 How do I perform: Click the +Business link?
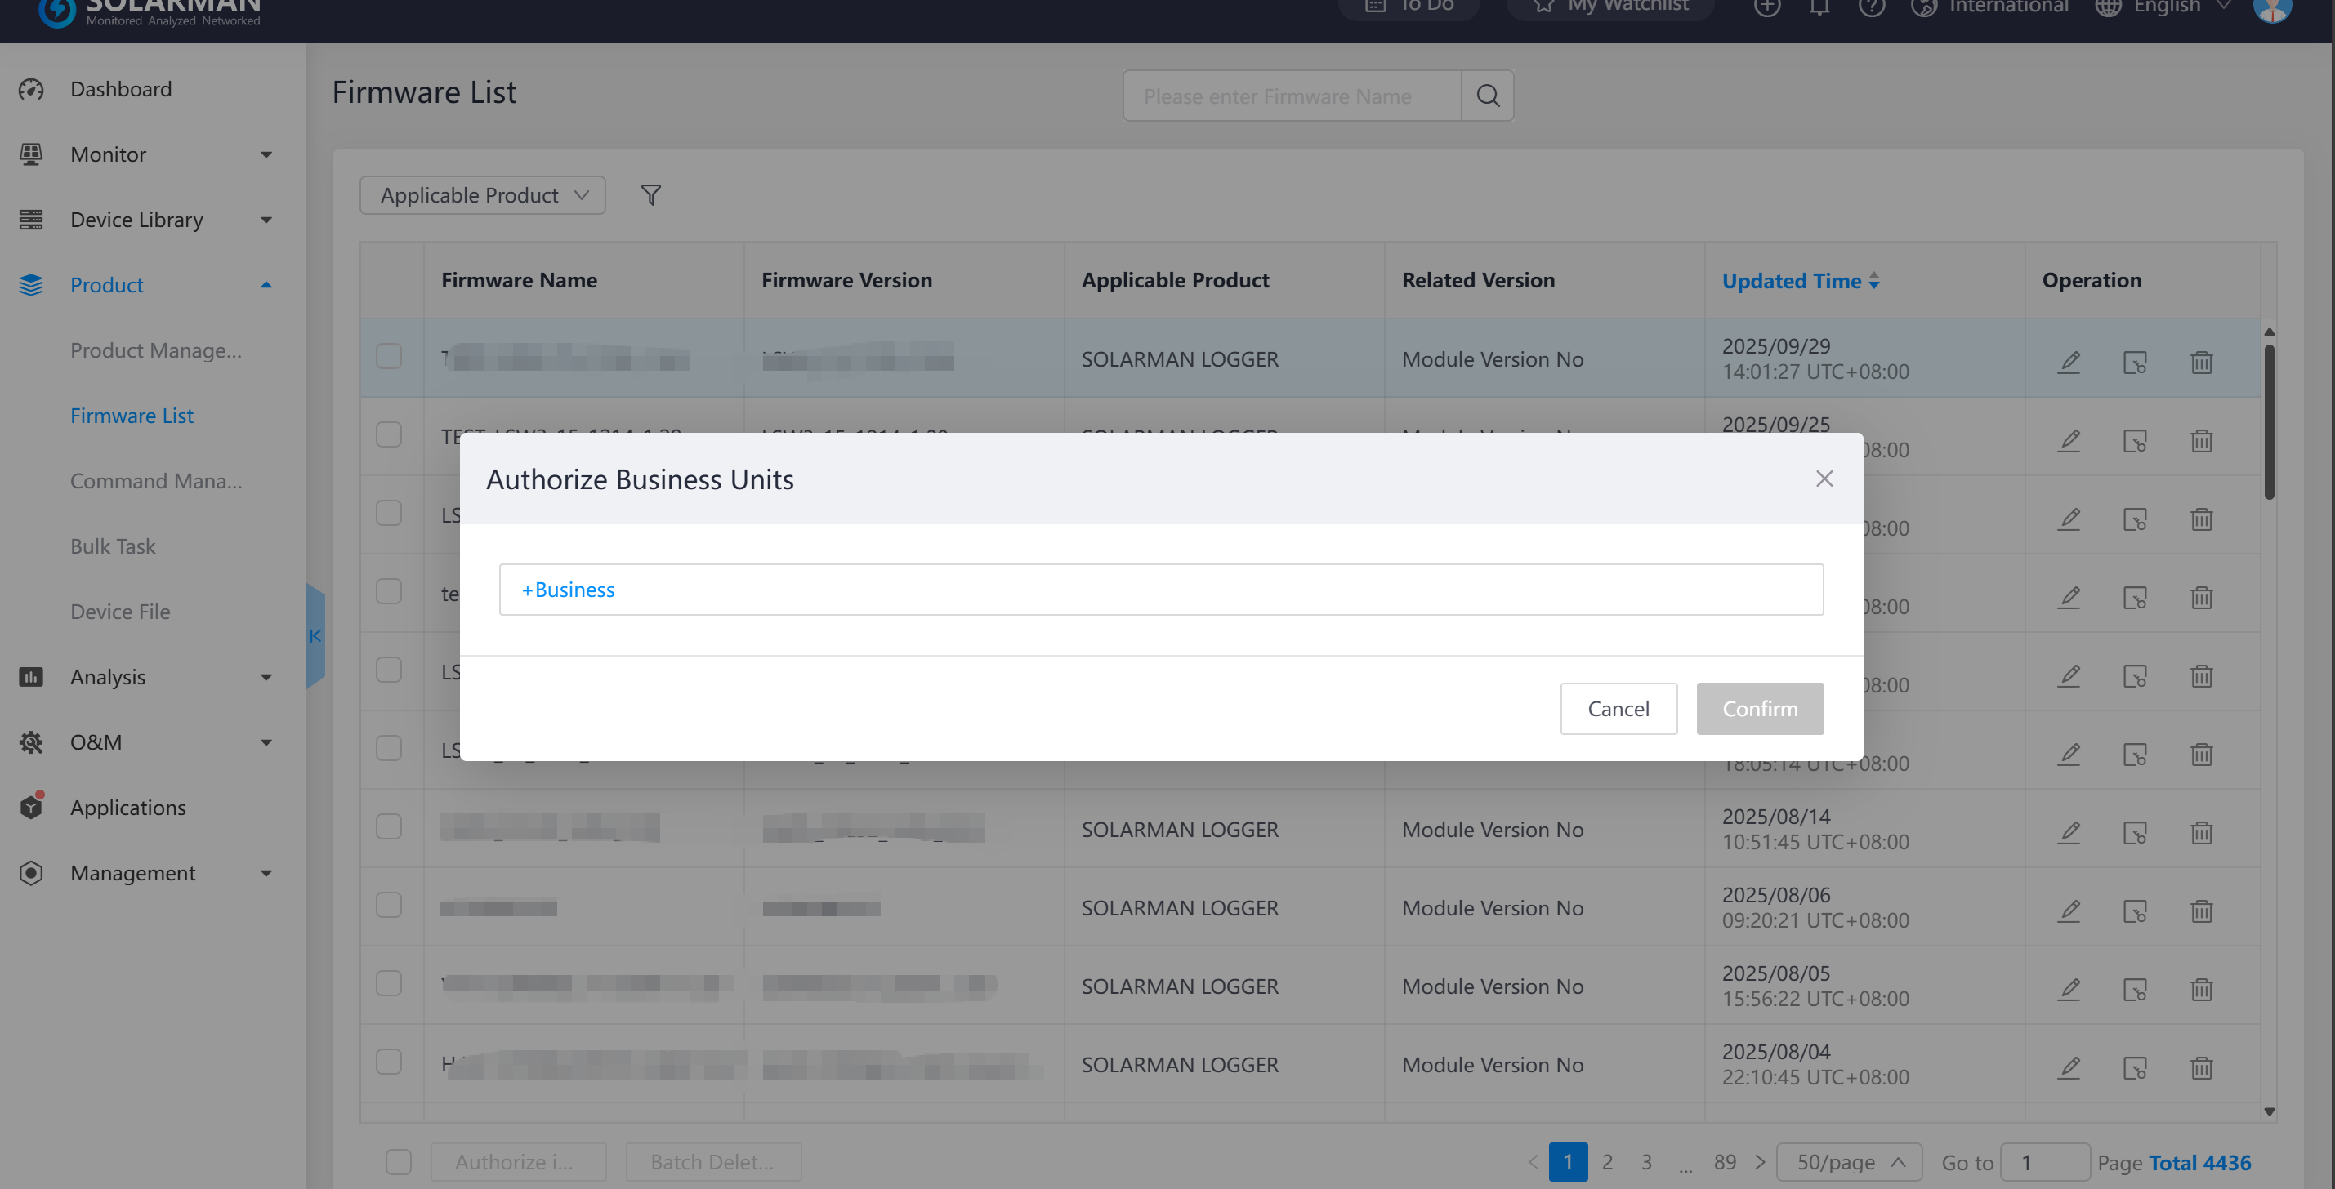tap(569, 590)
